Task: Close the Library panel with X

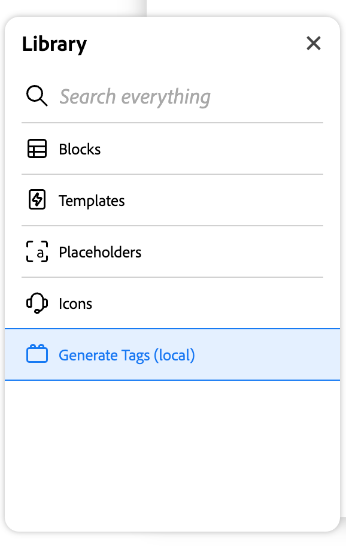Action: click(x=314, y=43)
